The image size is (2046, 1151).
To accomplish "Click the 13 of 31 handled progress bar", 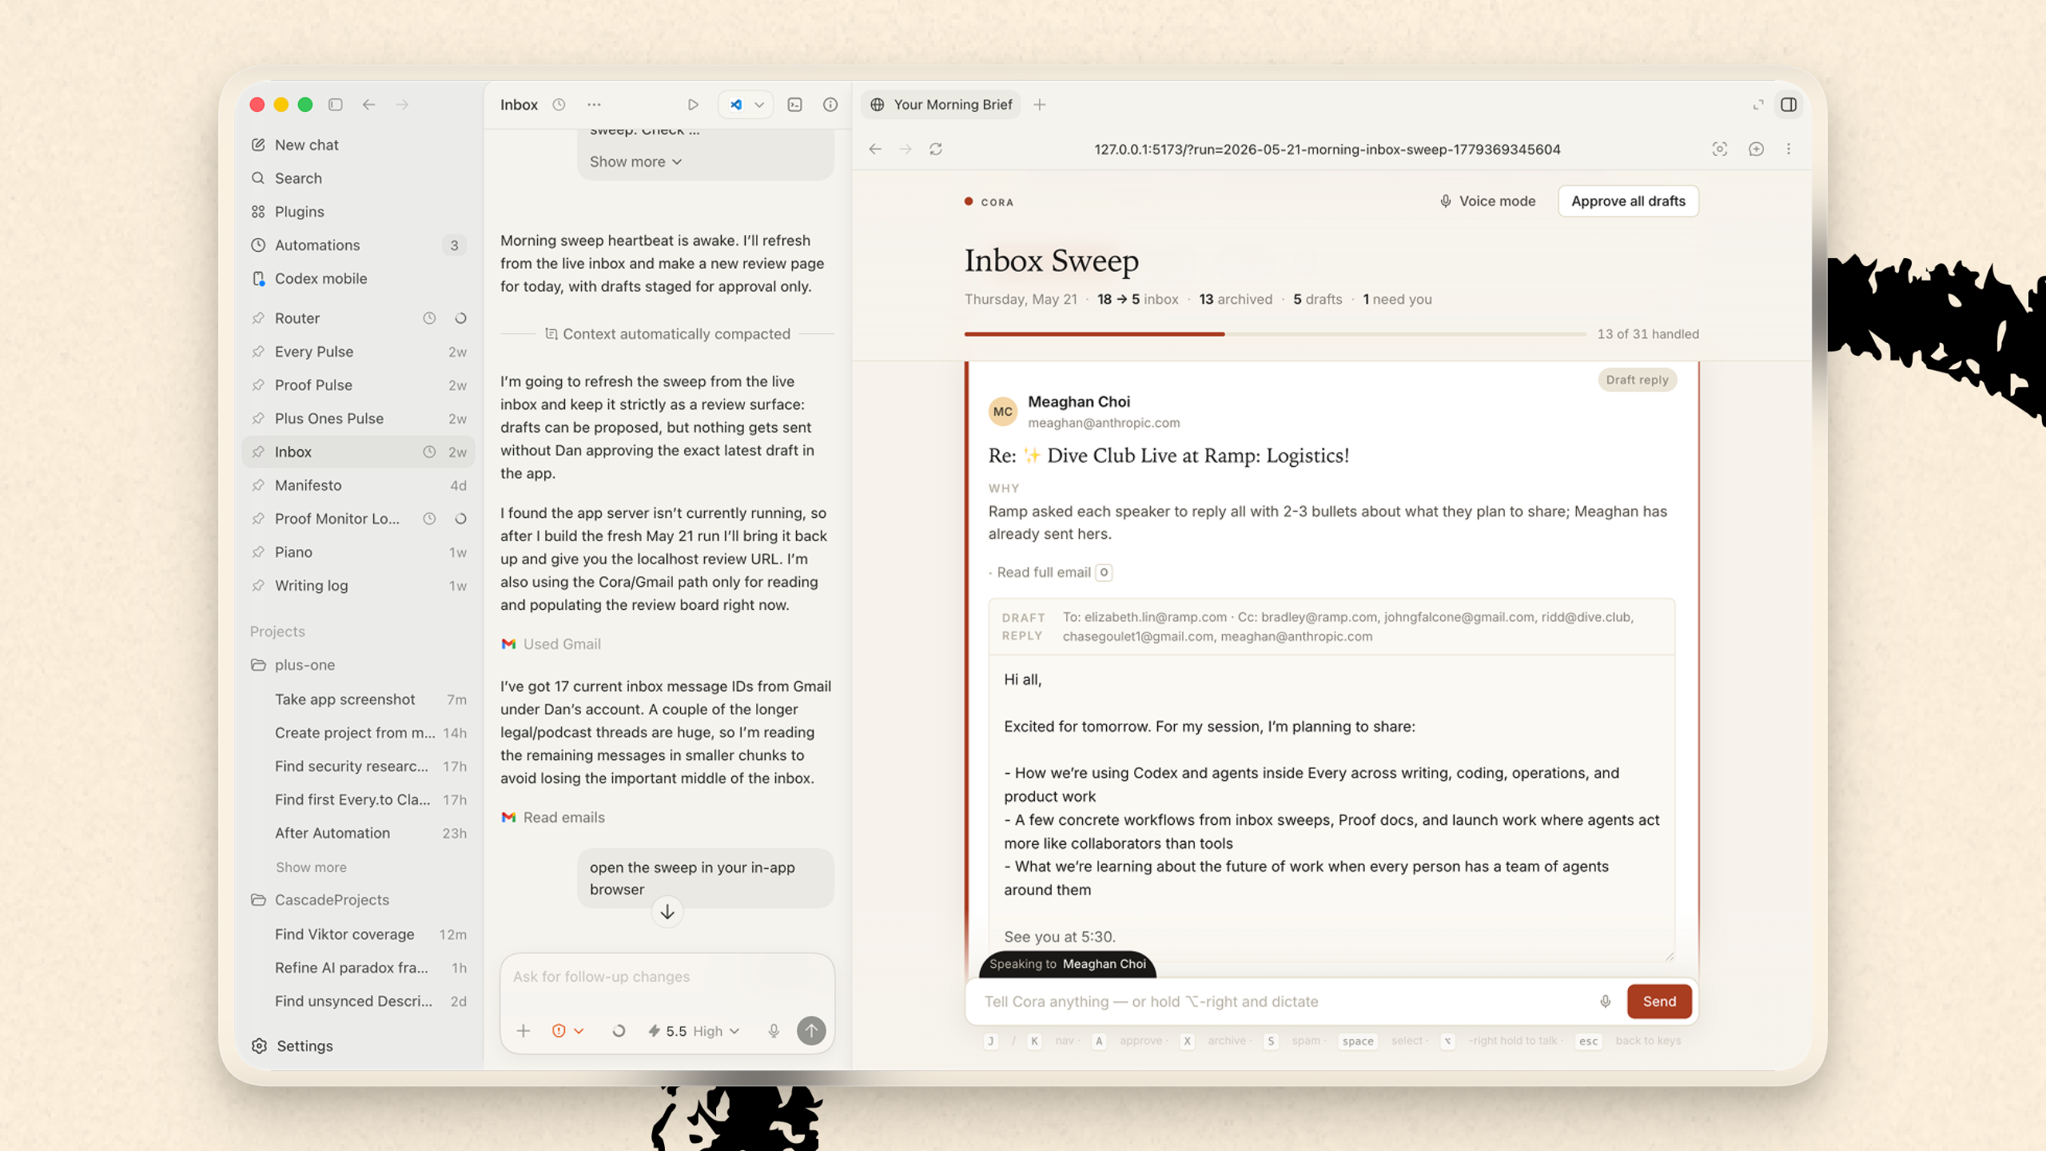I will pos(1276,334).
